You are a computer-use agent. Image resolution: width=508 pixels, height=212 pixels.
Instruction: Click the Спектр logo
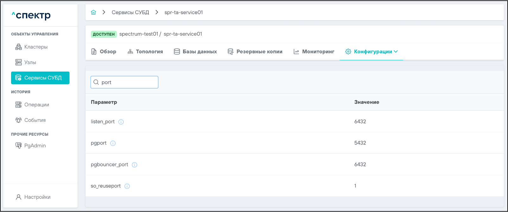click(x=31, y=15)
